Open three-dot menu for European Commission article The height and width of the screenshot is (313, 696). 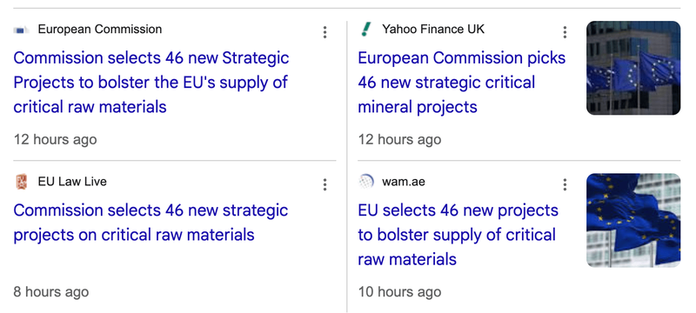coord(325,32)
